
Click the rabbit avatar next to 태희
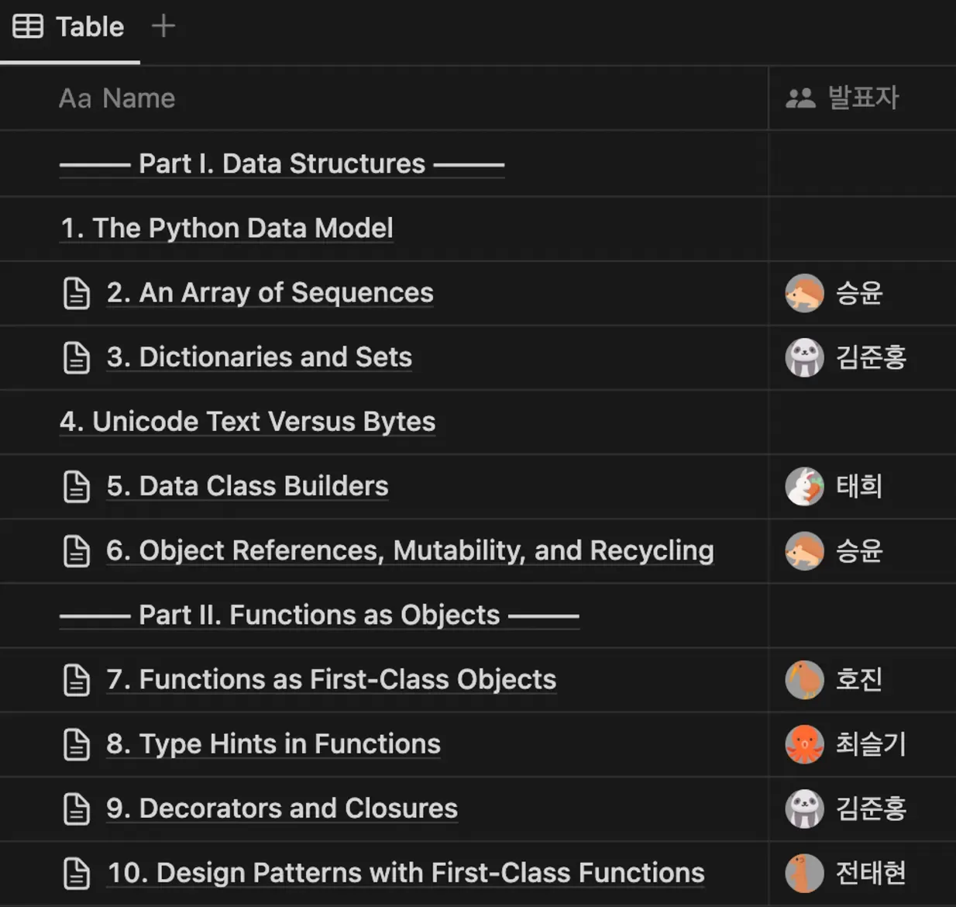[x=804, y=487]
